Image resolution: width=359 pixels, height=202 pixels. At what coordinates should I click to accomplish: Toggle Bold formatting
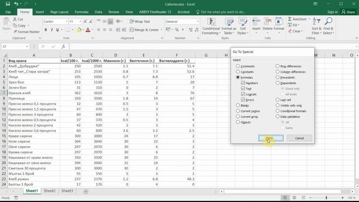tap(46, 30)
